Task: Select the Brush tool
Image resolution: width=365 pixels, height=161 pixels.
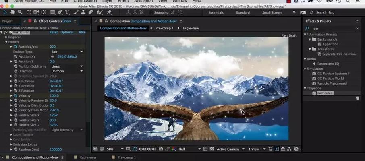Action: [x=76, y=12]
